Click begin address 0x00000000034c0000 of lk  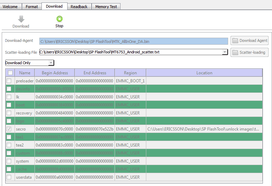pyautogui.click(x=54, y=97)
